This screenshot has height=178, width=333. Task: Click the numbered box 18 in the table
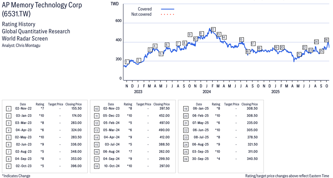(x=96, y=166)
